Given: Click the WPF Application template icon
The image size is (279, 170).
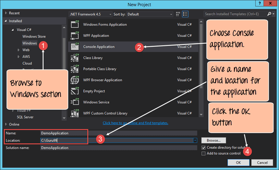Looking at the screenshot, I should (x=75, y=36).
